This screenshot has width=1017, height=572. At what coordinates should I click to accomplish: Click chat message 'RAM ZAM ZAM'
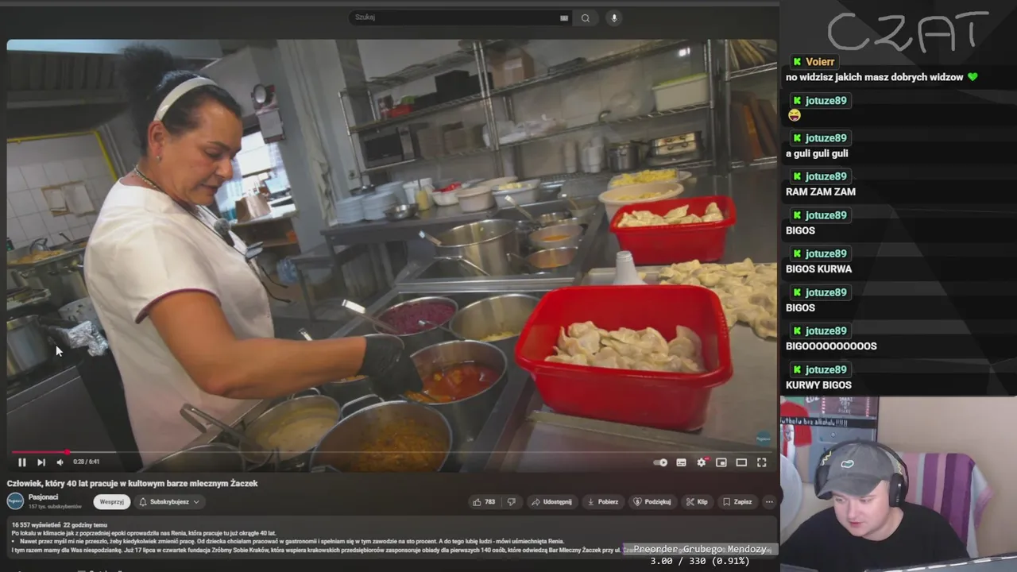[x=821, y=191]
